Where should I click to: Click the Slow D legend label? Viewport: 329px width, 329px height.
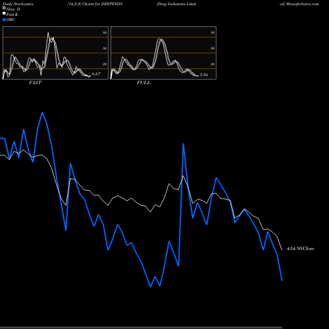(x=13, y=9)
